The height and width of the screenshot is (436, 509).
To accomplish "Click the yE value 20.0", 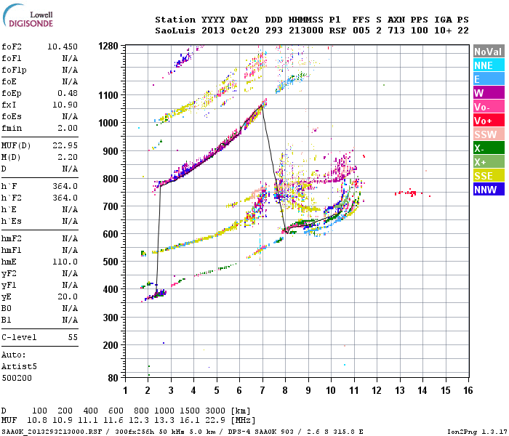I will coord(68,296).
